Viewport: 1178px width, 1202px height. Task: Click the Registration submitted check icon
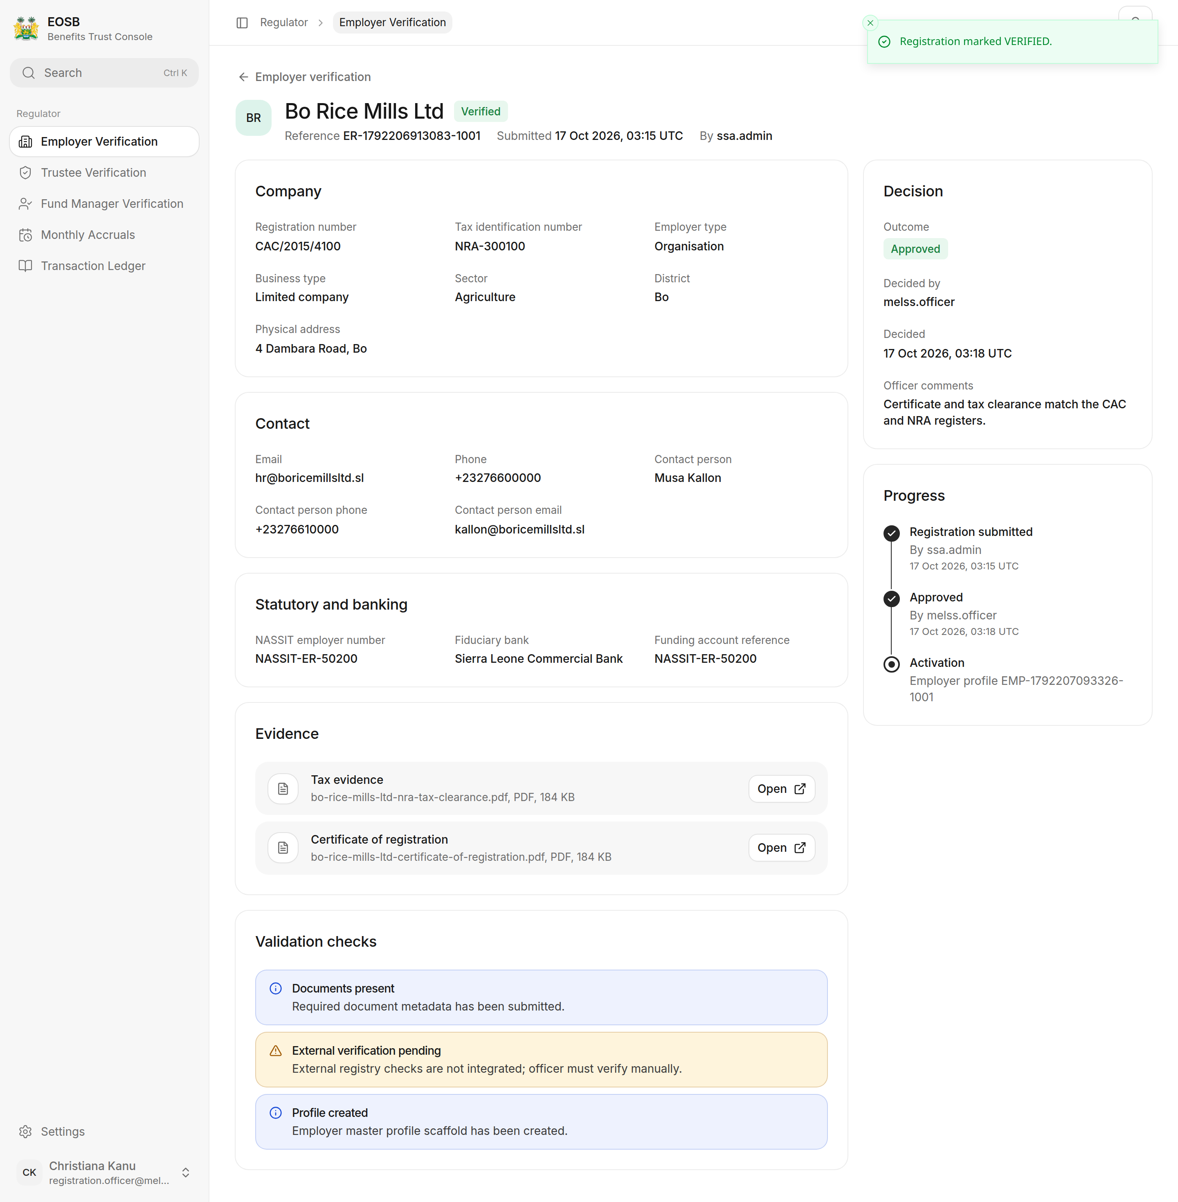891,533
